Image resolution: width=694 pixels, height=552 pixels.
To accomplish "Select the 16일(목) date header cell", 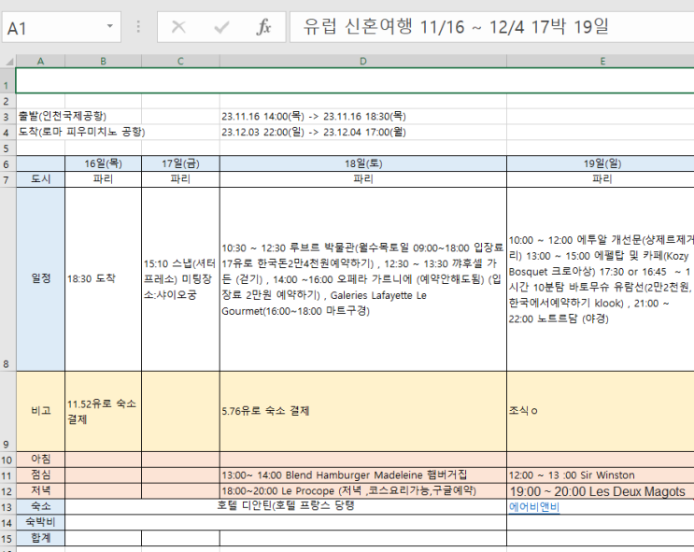I will point(103,163).
